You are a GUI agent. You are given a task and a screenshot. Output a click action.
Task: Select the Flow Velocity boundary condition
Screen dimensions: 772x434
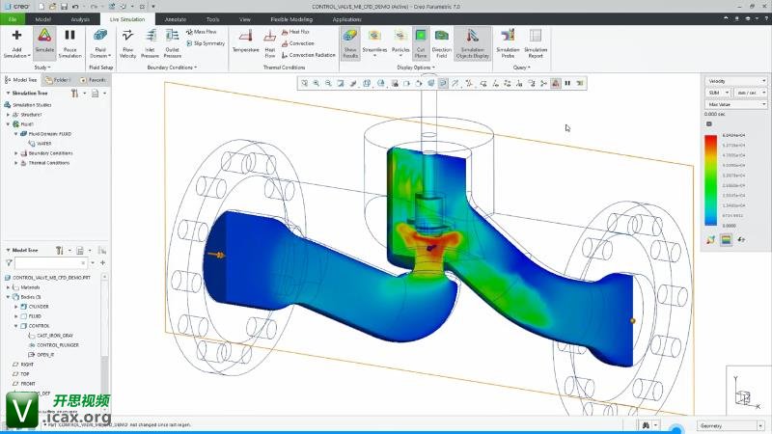click(x=128, y=42)
